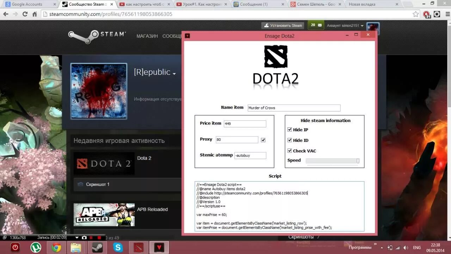
Task: Open the screen recorder options dropdown arrow
Action: [77, 238]
